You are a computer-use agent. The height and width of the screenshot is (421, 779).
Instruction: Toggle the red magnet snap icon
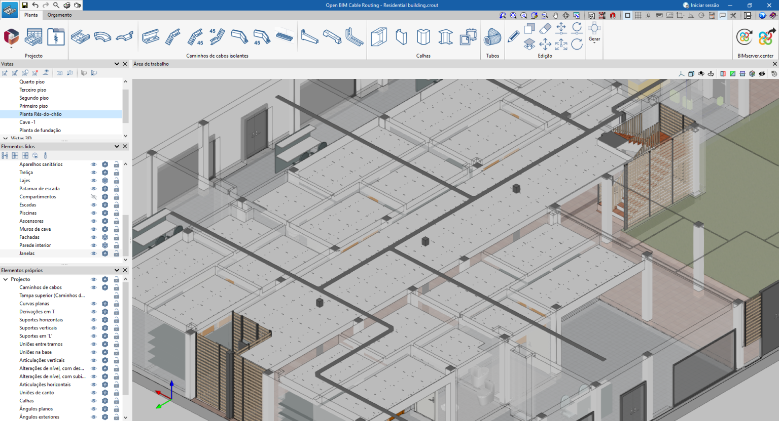613,16
